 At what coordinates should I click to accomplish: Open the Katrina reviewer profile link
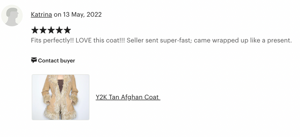(41, 15)
